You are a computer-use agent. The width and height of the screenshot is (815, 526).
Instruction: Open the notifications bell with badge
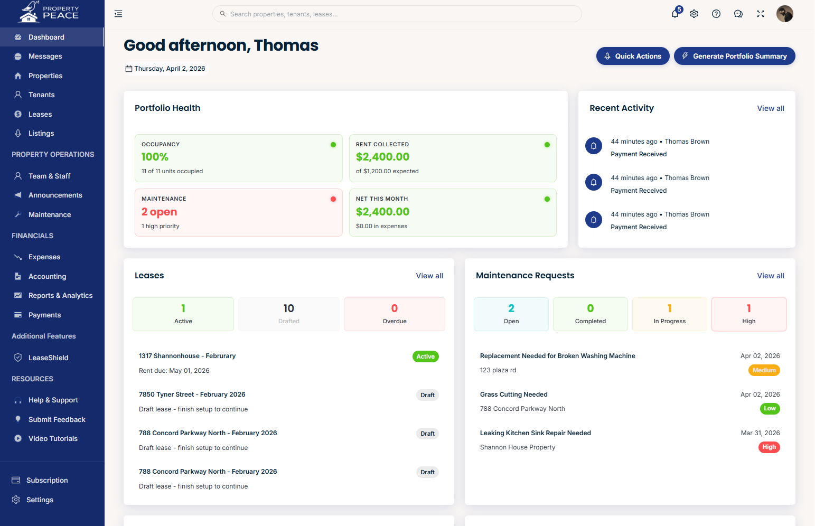675,14
